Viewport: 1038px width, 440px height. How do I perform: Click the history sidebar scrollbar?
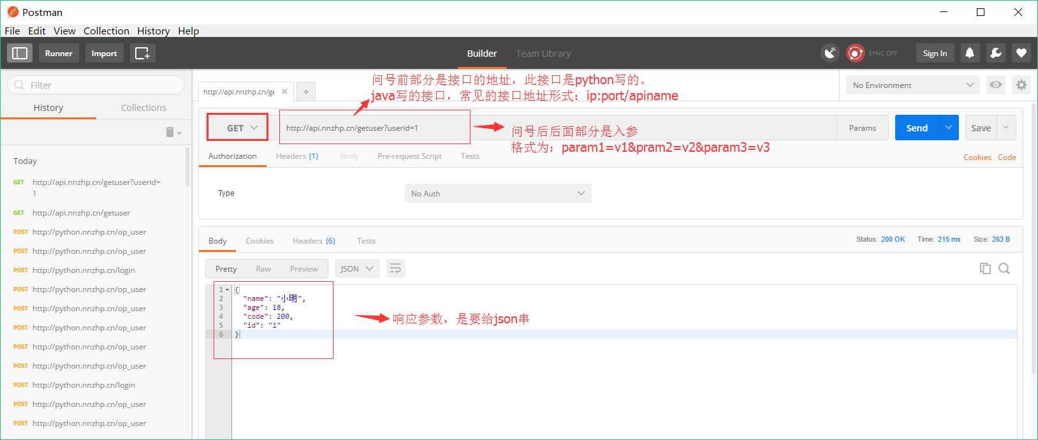point(187,167)
